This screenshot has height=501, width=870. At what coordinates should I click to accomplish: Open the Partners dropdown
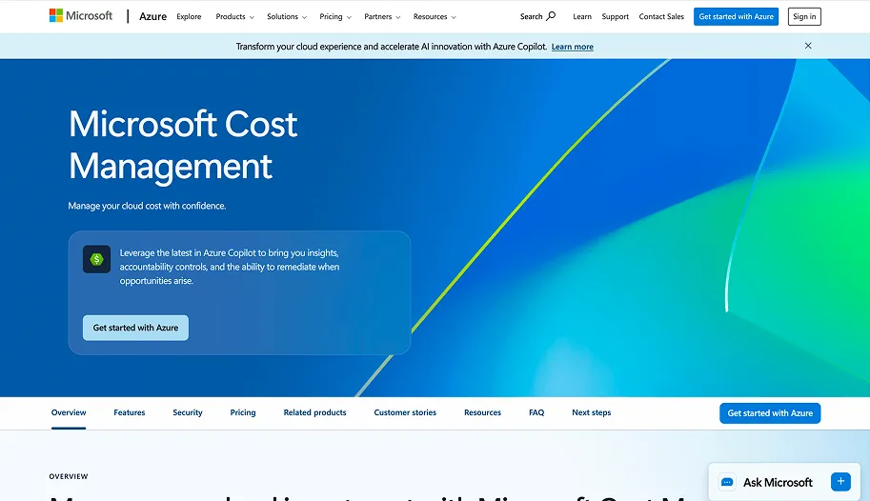pyautogui.click(x=382, y=16)
